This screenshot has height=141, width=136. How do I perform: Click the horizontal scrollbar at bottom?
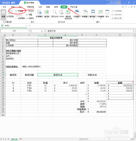110,139
